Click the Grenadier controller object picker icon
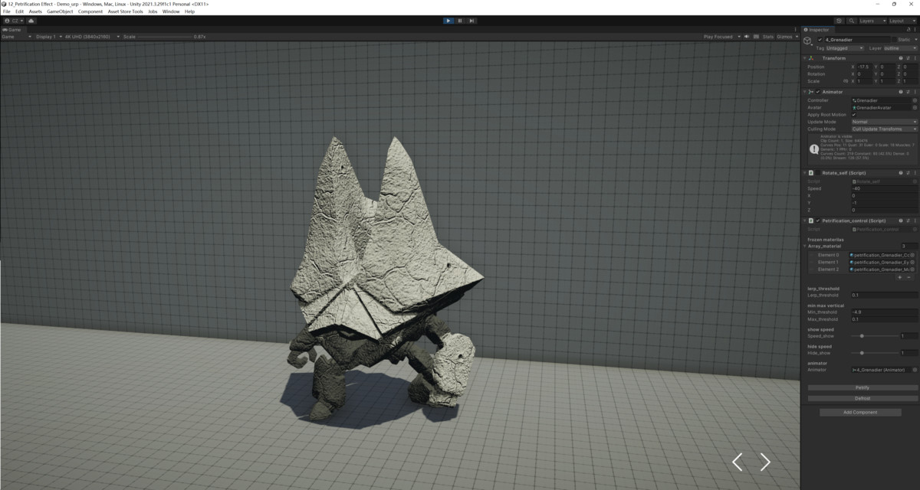This screenshot has height=490, width=920. (915, 100)
